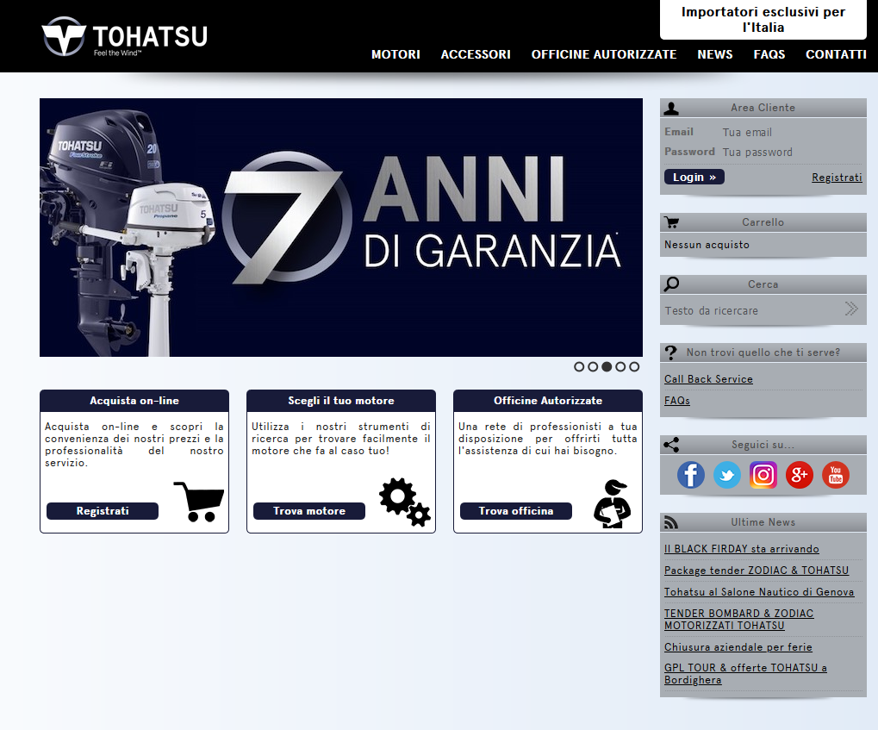Viewport: 878px width, 730px height.
Task: Focus the Email field 'Tua email'
Action: pos(792,132)
